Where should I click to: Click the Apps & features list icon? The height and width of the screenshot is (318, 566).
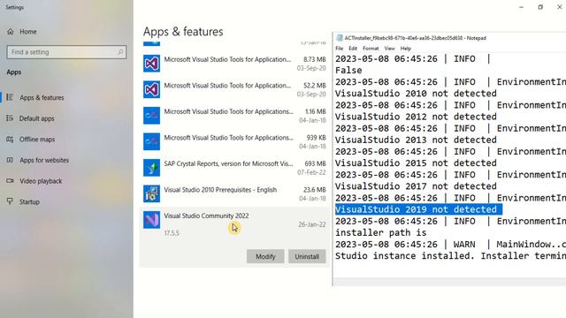click(x=10, y=97)
